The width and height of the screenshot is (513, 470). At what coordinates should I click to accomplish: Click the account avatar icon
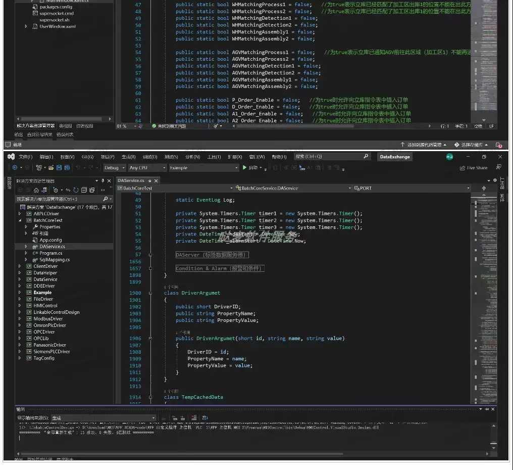click(449, 157)
